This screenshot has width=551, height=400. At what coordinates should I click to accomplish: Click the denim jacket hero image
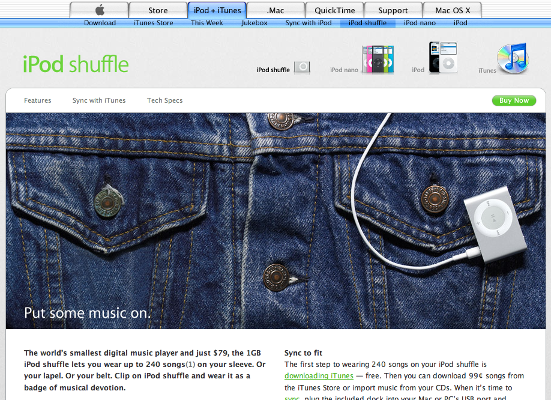click(x=275, y=221)
